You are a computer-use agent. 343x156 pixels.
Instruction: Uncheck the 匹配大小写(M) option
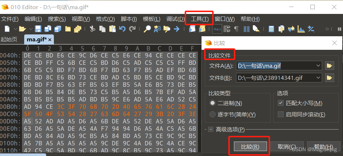pyautogui.click(x=280, y=103)
